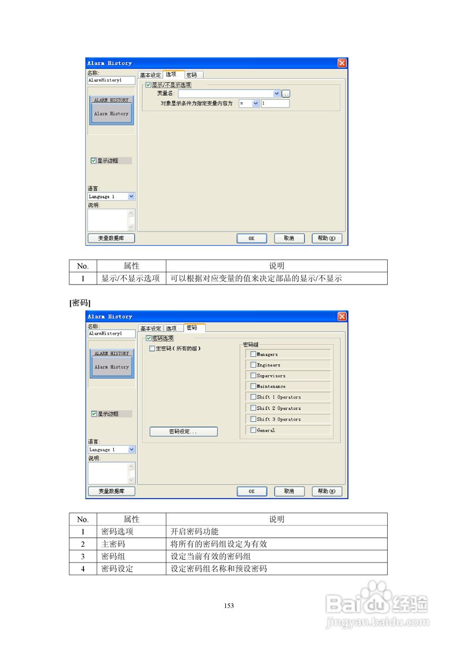This screenshot has height=648, width=458.
Task: Toggle the 显示边框 checkbox in first dialog
Action: coord(94,160)
